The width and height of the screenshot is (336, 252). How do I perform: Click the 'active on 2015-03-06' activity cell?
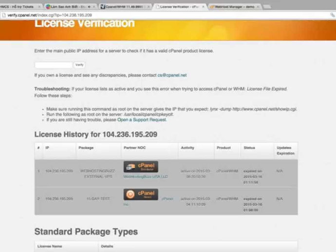(195, 174)
